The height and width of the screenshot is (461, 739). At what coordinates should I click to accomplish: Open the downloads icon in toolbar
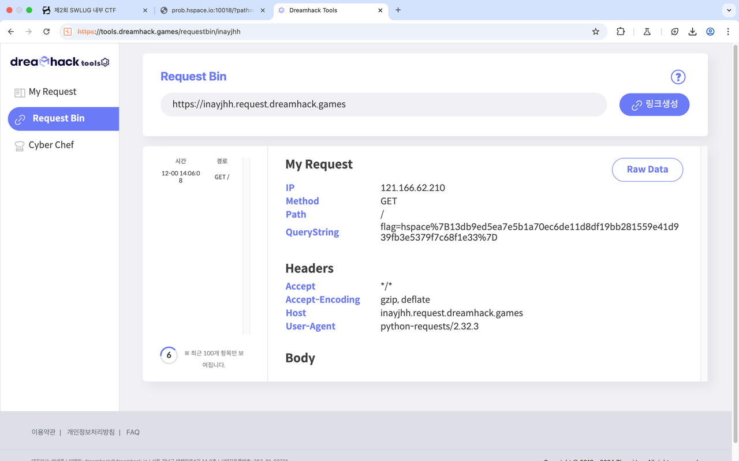point(692,32)
